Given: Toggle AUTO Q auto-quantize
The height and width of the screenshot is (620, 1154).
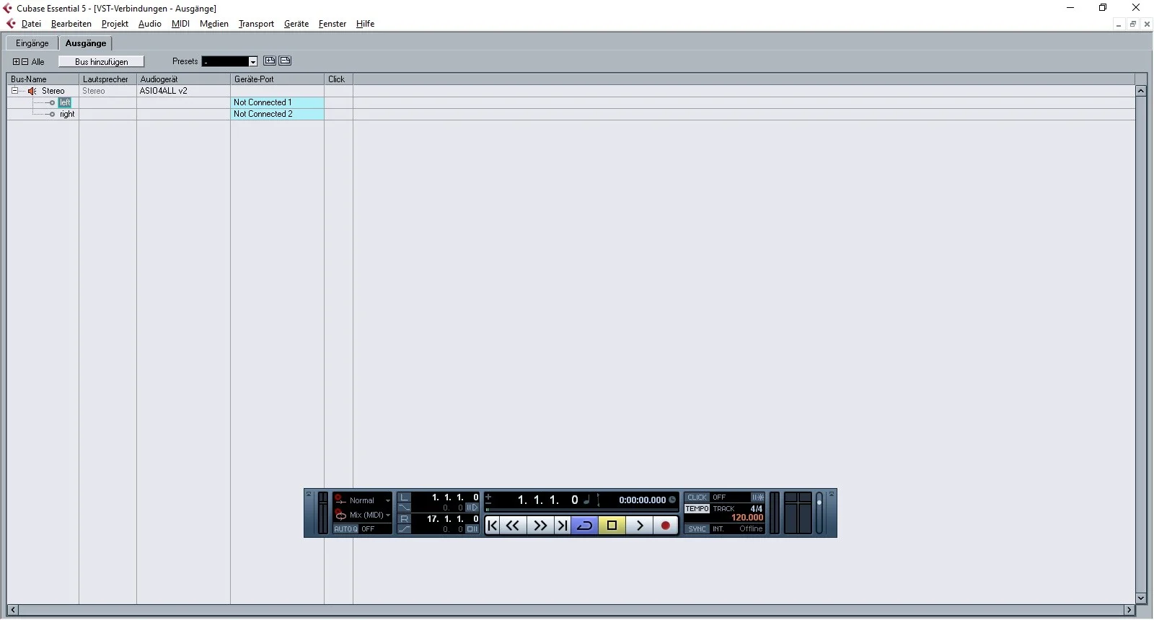Looking at the screenshot, I should point(346,529).
